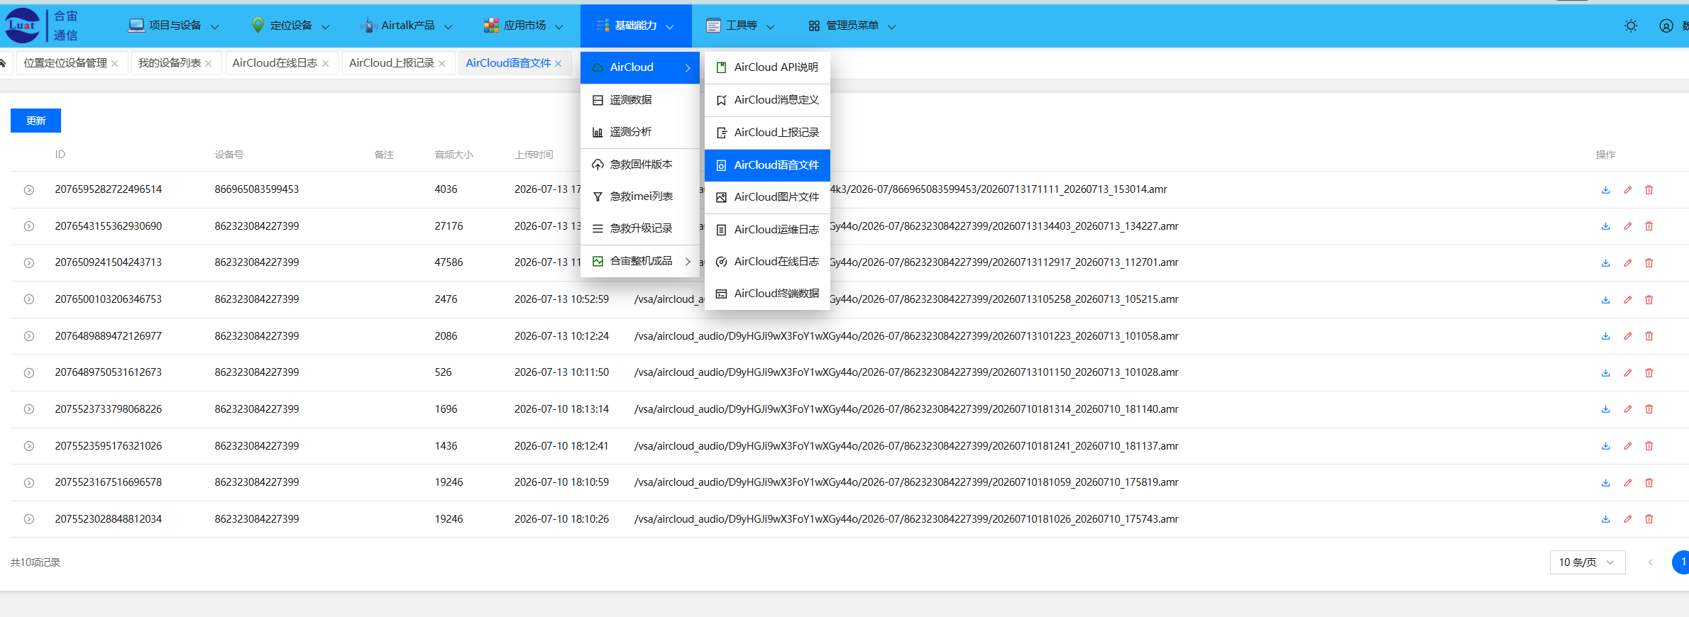This screenshot has height=617, width=1689.
Task: Open the 10 条/页 page size dropdown
Action: pos(1588,562)
